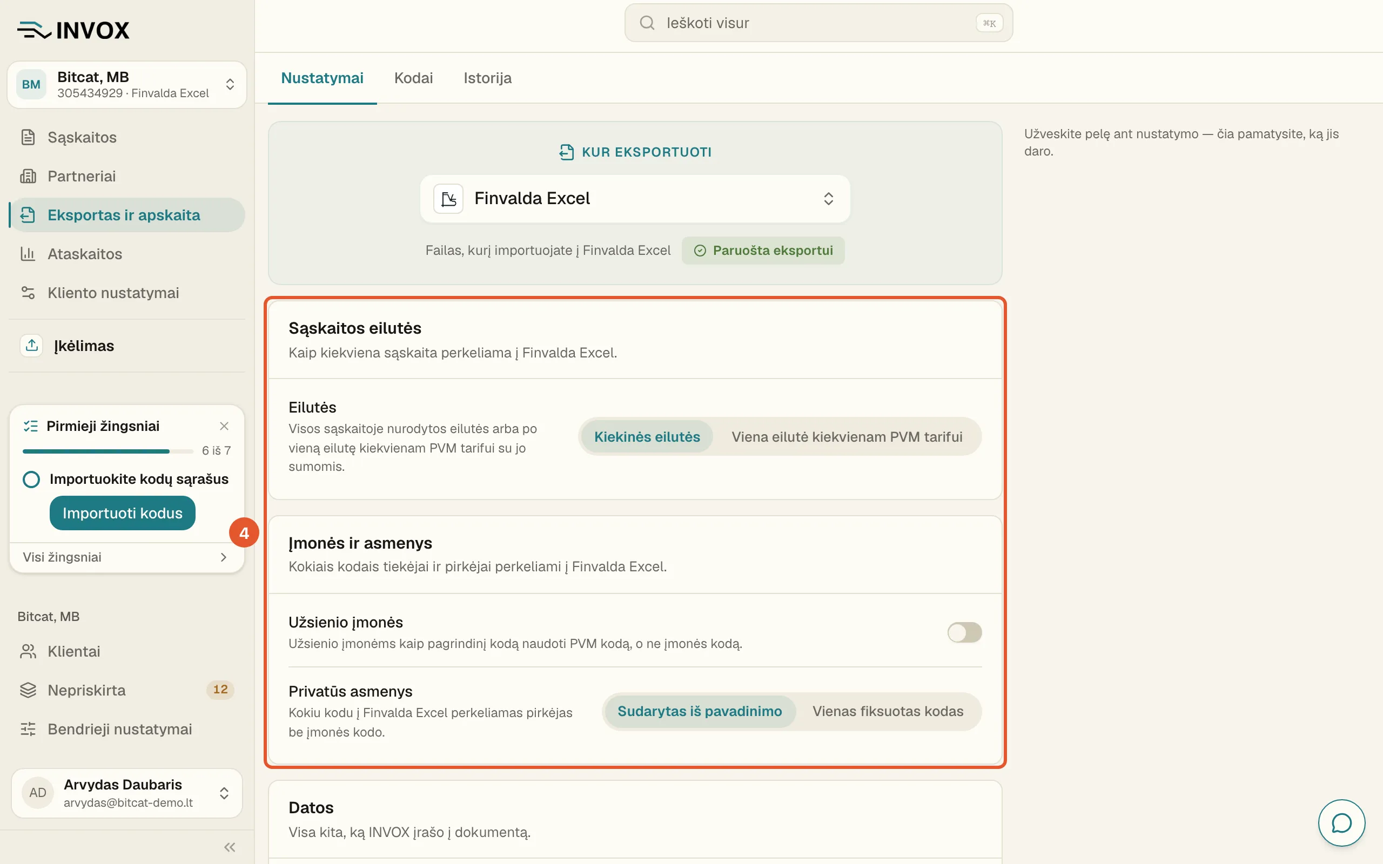Click the Finvalda Excel program icon
Viewport: 1383px width, 864px height.
[448, 199]
